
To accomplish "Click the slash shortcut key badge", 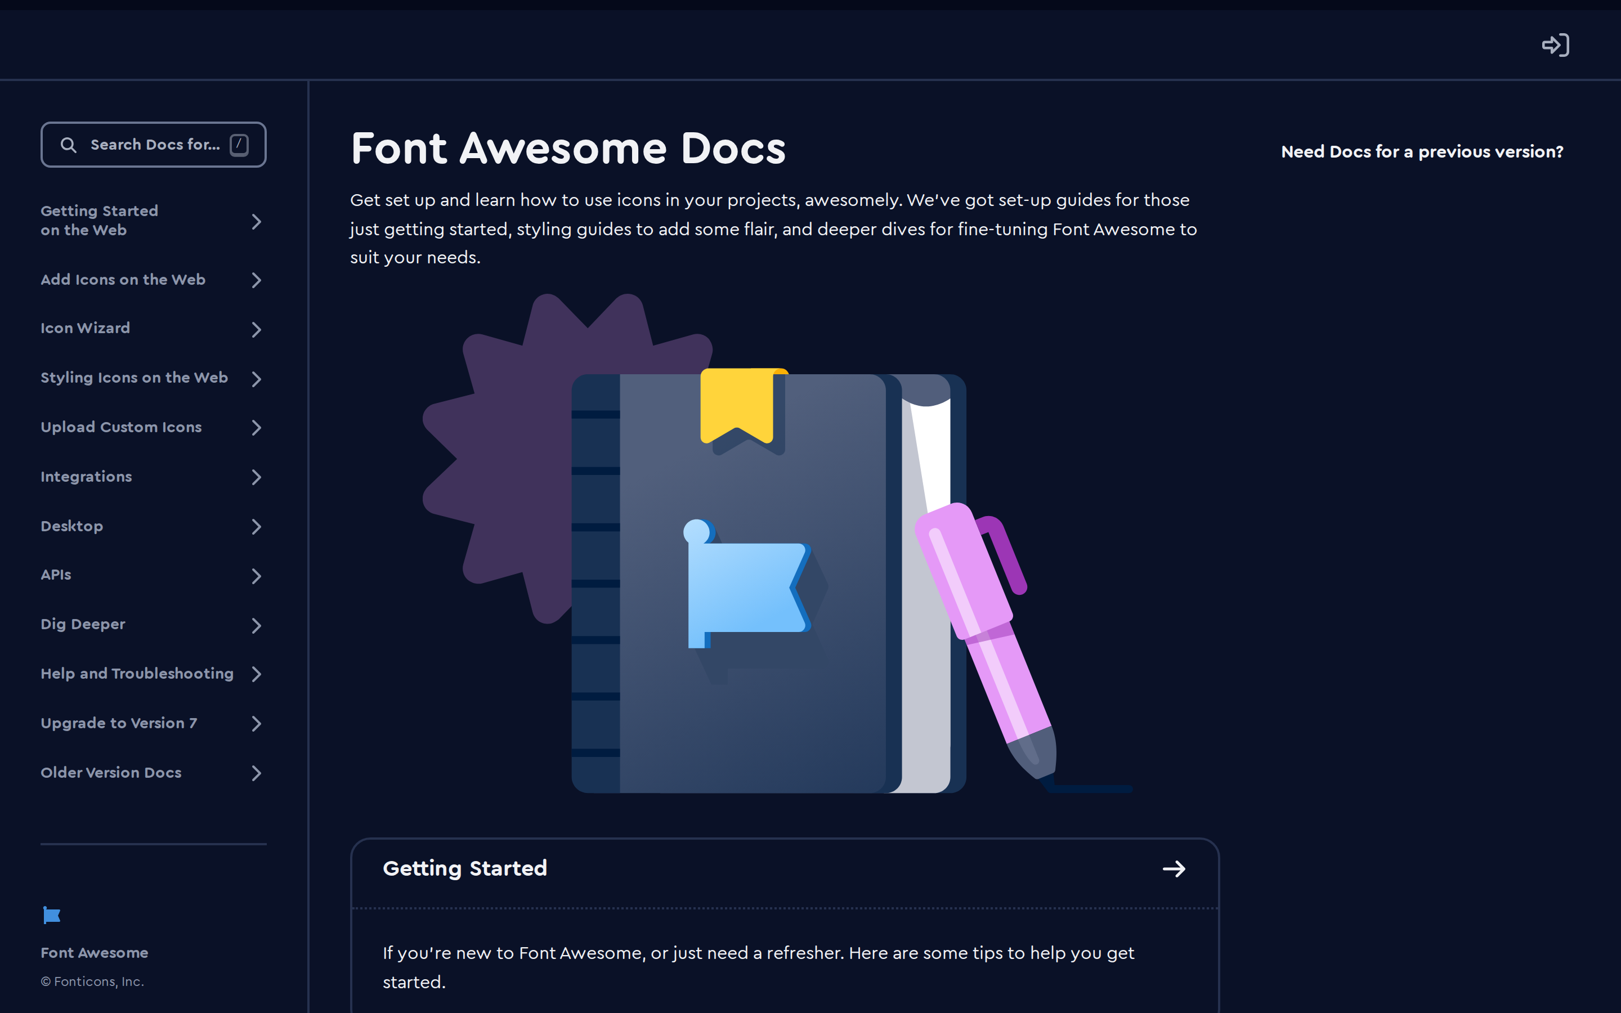I will point(239,145).
